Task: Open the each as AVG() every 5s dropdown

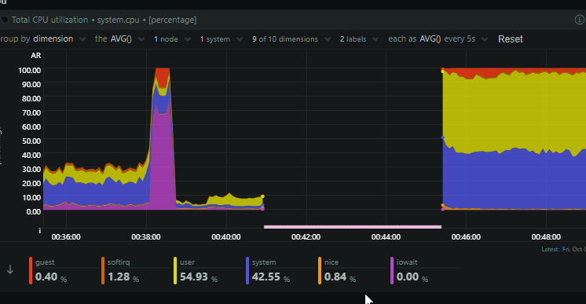Action: click(438, 39)
